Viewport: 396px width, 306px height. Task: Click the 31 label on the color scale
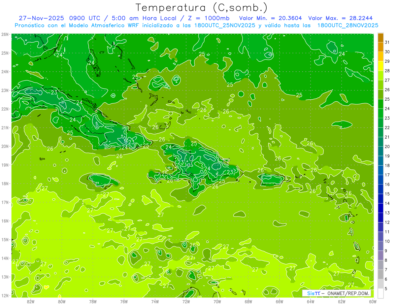387,42
